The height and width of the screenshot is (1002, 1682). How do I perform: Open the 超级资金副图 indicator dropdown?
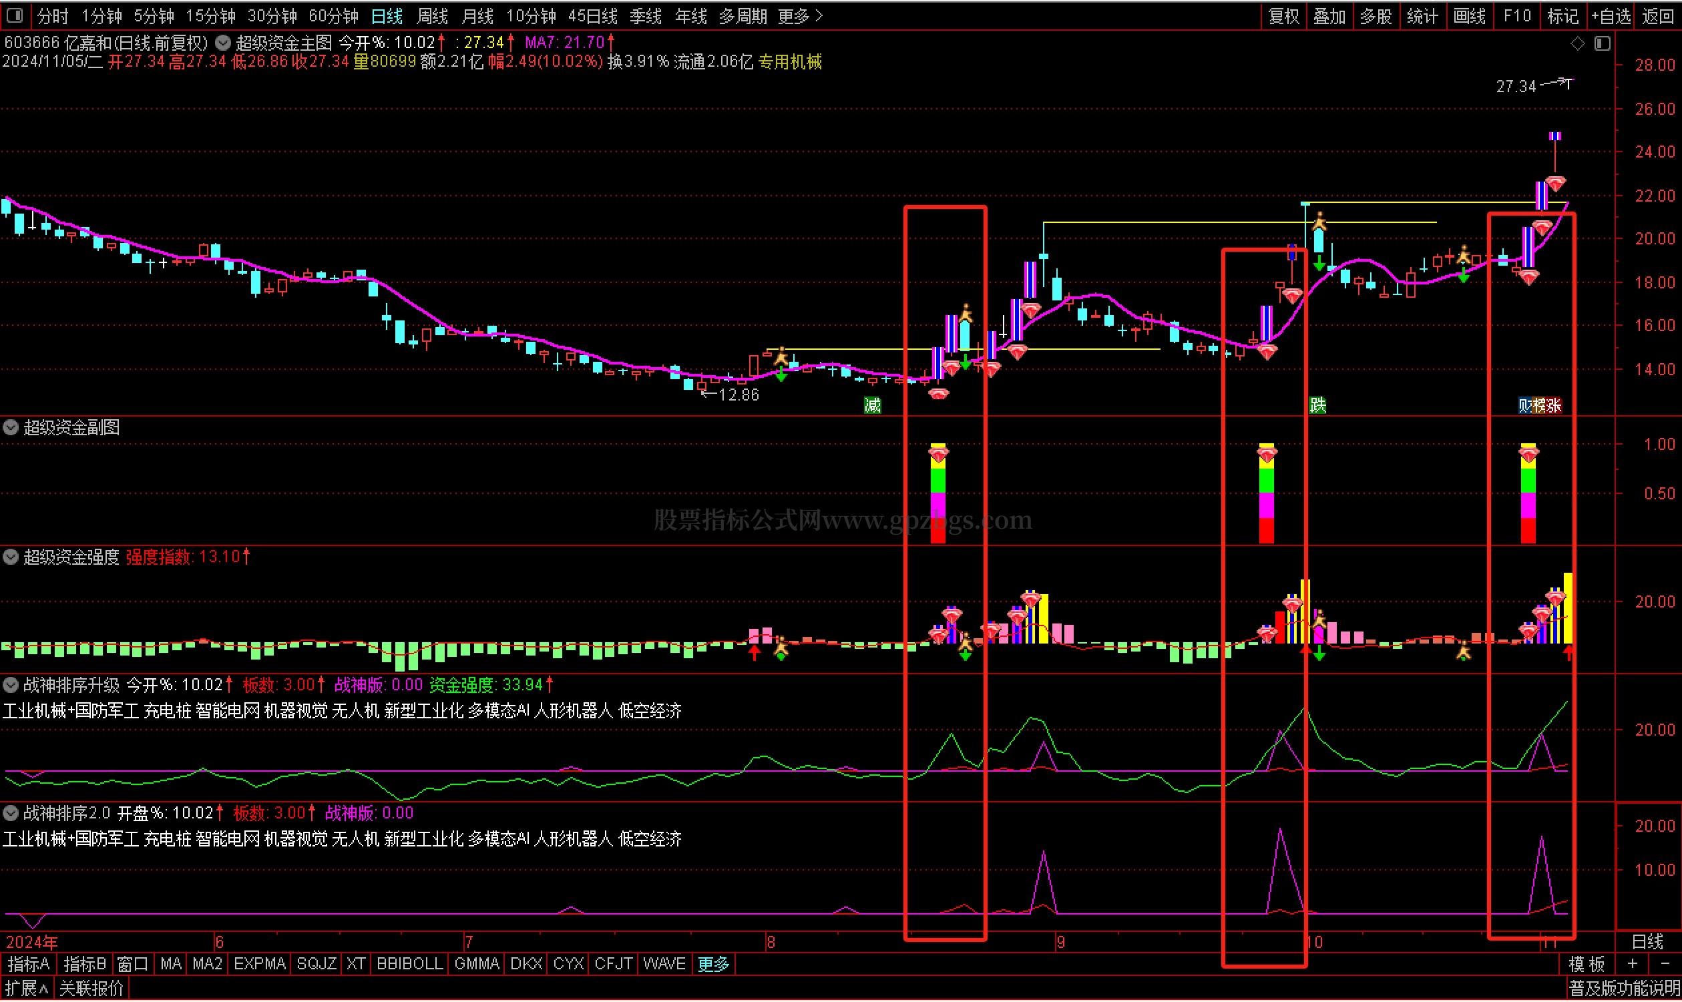(x=10, y=427)
